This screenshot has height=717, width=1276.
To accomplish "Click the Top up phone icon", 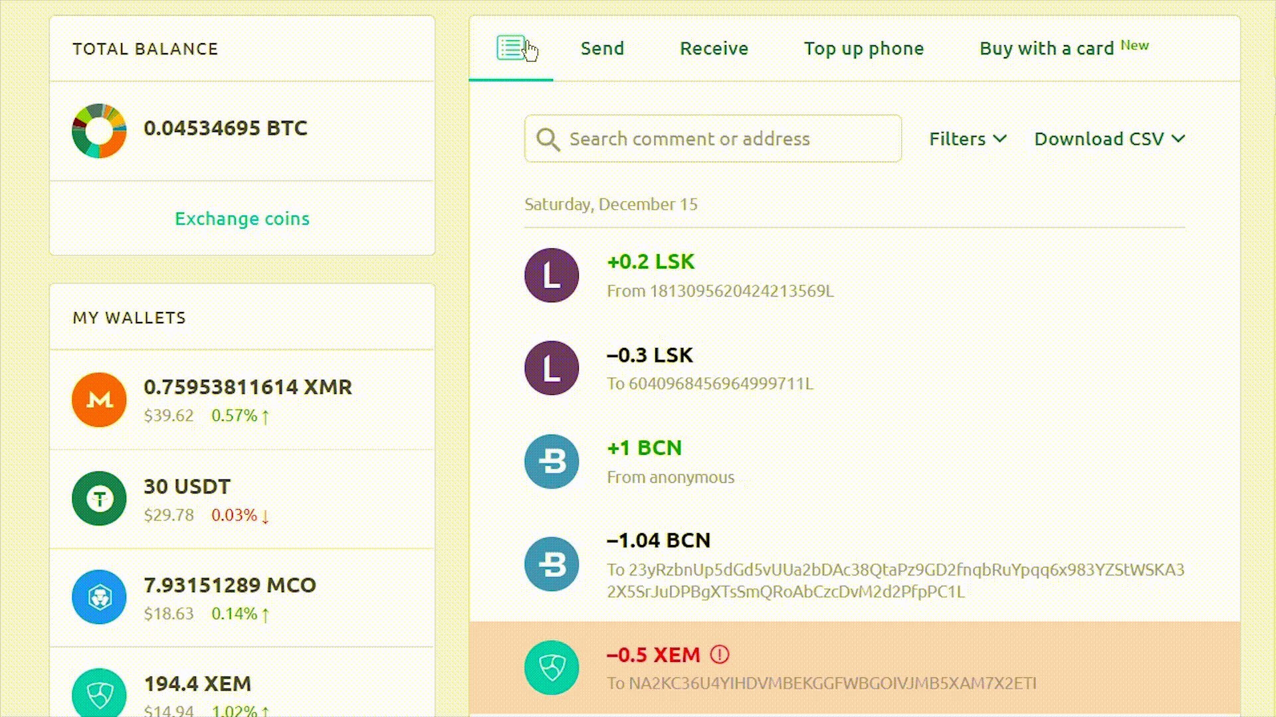I will (863, 47).
